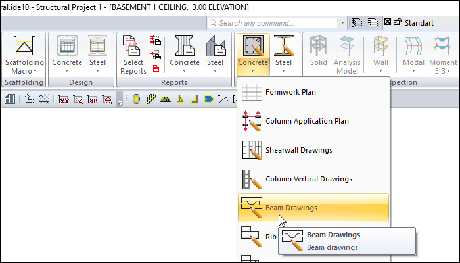Expand the Scaffolding Macro dropdown arrow
Screen dimensions: 460x263
[x=35, y=71]
